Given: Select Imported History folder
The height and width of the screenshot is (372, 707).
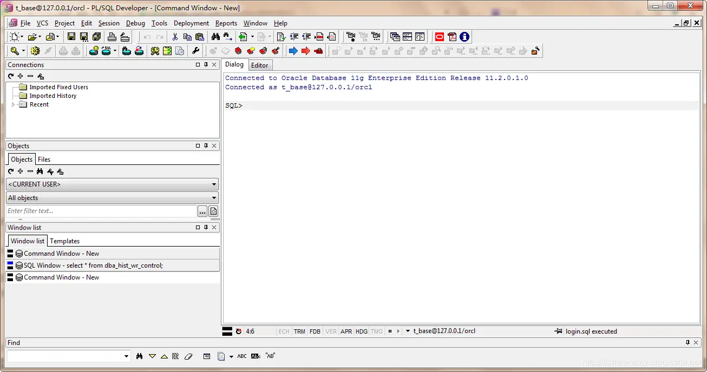Looking at the screenshot, I should pyautogui.click(x=53, y=96).
